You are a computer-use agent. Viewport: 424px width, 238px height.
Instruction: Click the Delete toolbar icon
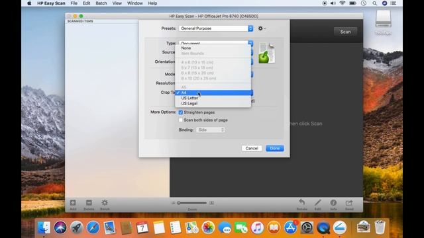click(x=89, y=203)
